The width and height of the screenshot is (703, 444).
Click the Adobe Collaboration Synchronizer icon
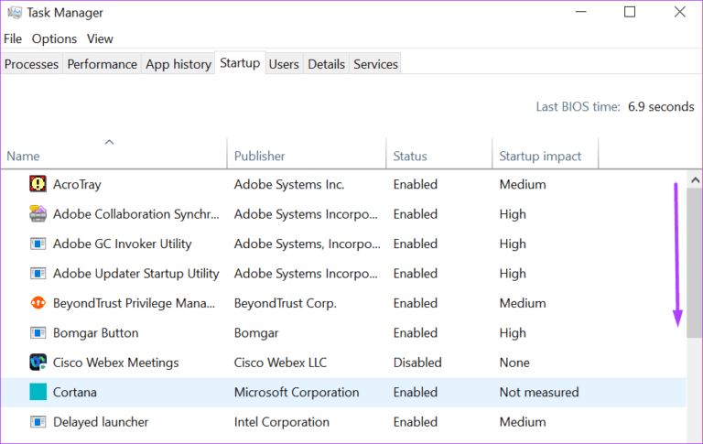pyautogui.click(x=38, y=213)
